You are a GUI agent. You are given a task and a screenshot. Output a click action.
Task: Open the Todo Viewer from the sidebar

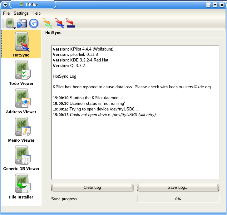pyautogui.click(x=21, y=73)
